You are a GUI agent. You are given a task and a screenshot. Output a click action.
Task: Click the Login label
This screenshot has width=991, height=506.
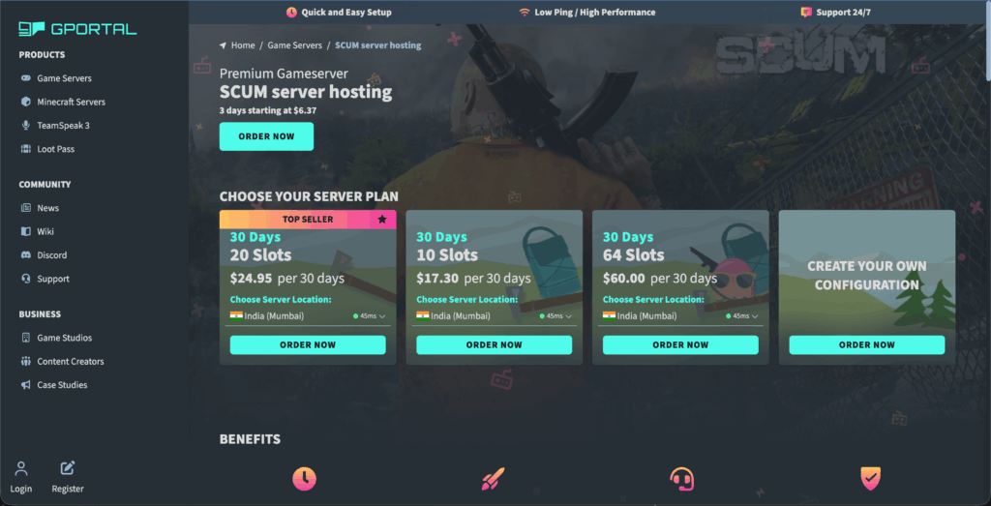coord(21,489)
